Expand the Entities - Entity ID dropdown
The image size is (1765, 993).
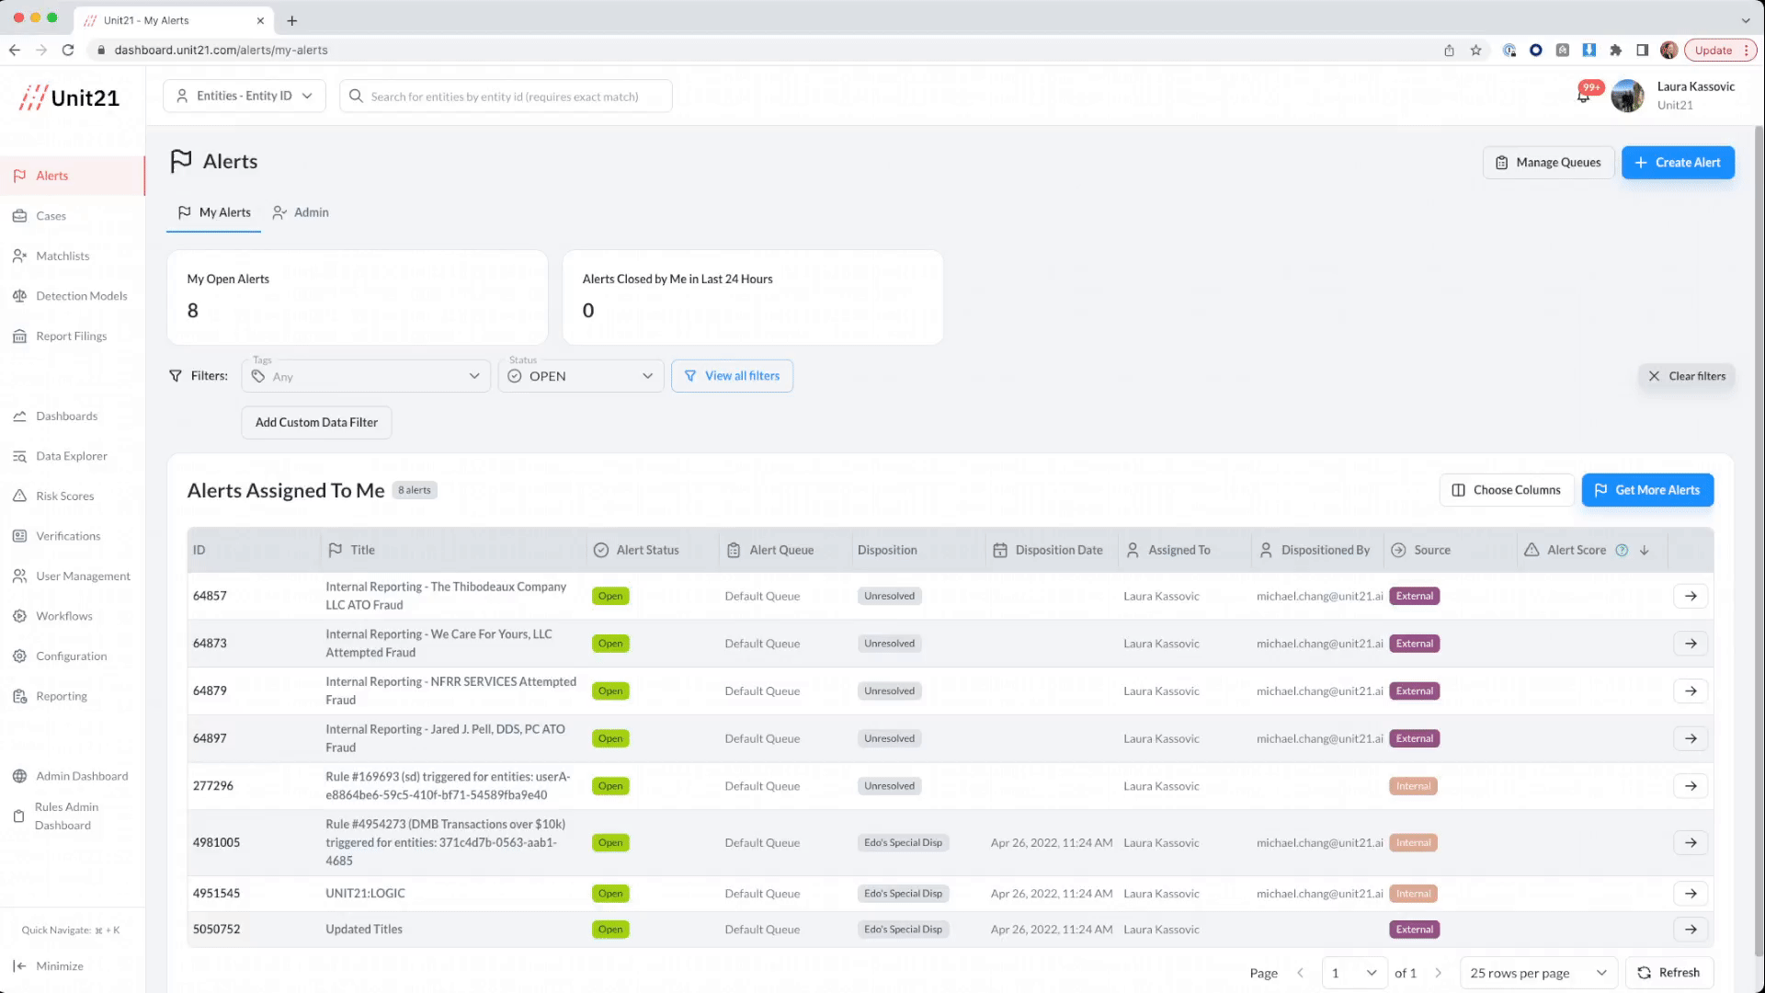(245, 96)
